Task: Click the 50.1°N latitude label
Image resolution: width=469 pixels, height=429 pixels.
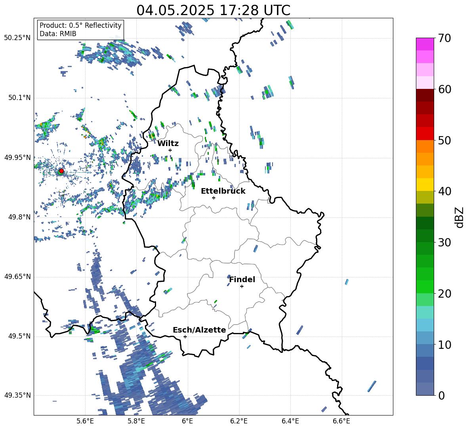Action: point(19,98)
